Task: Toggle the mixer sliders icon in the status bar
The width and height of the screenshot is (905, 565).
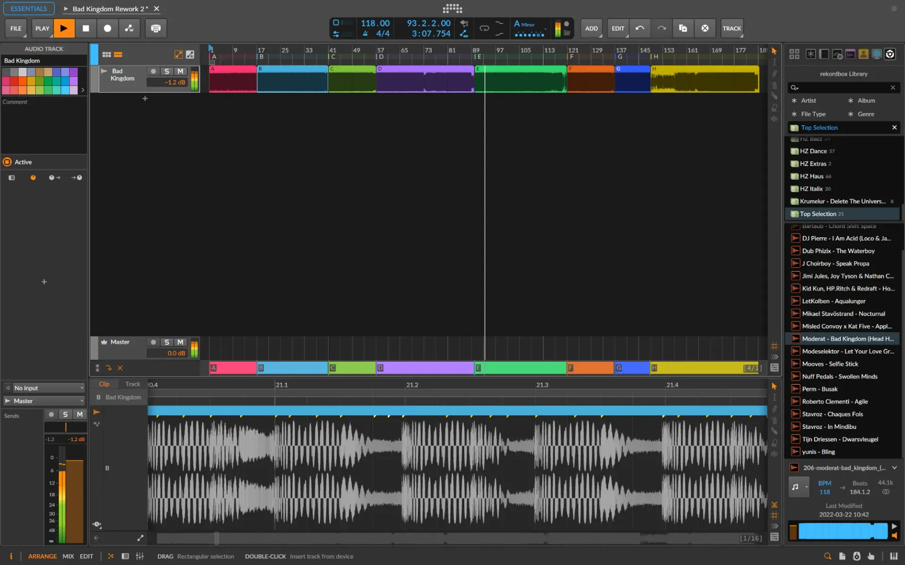Action: [x=140, y=556]
